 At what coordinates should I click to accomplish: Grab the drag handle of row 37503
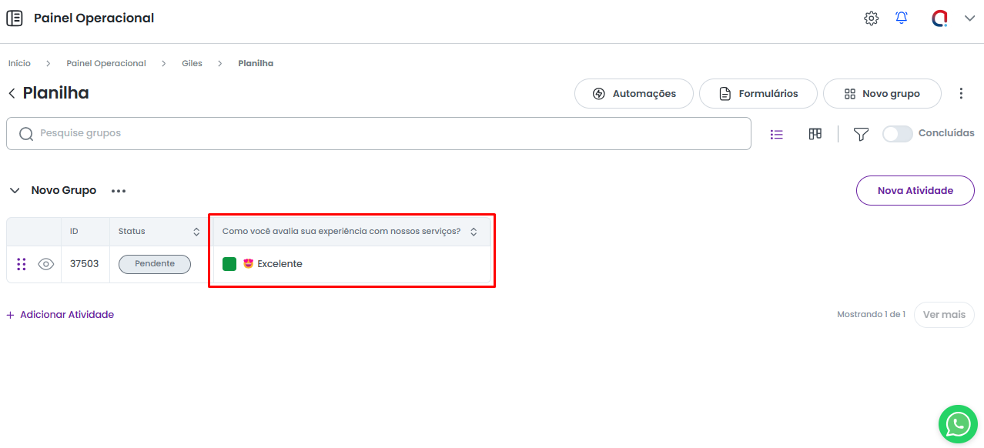(22, 264)
